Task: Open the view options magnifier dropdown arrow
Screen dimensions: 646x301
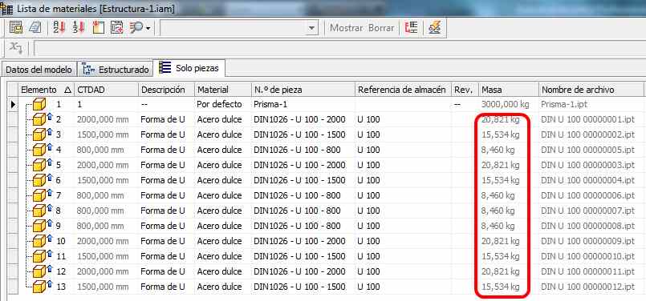Action: [x=148, y=28]
